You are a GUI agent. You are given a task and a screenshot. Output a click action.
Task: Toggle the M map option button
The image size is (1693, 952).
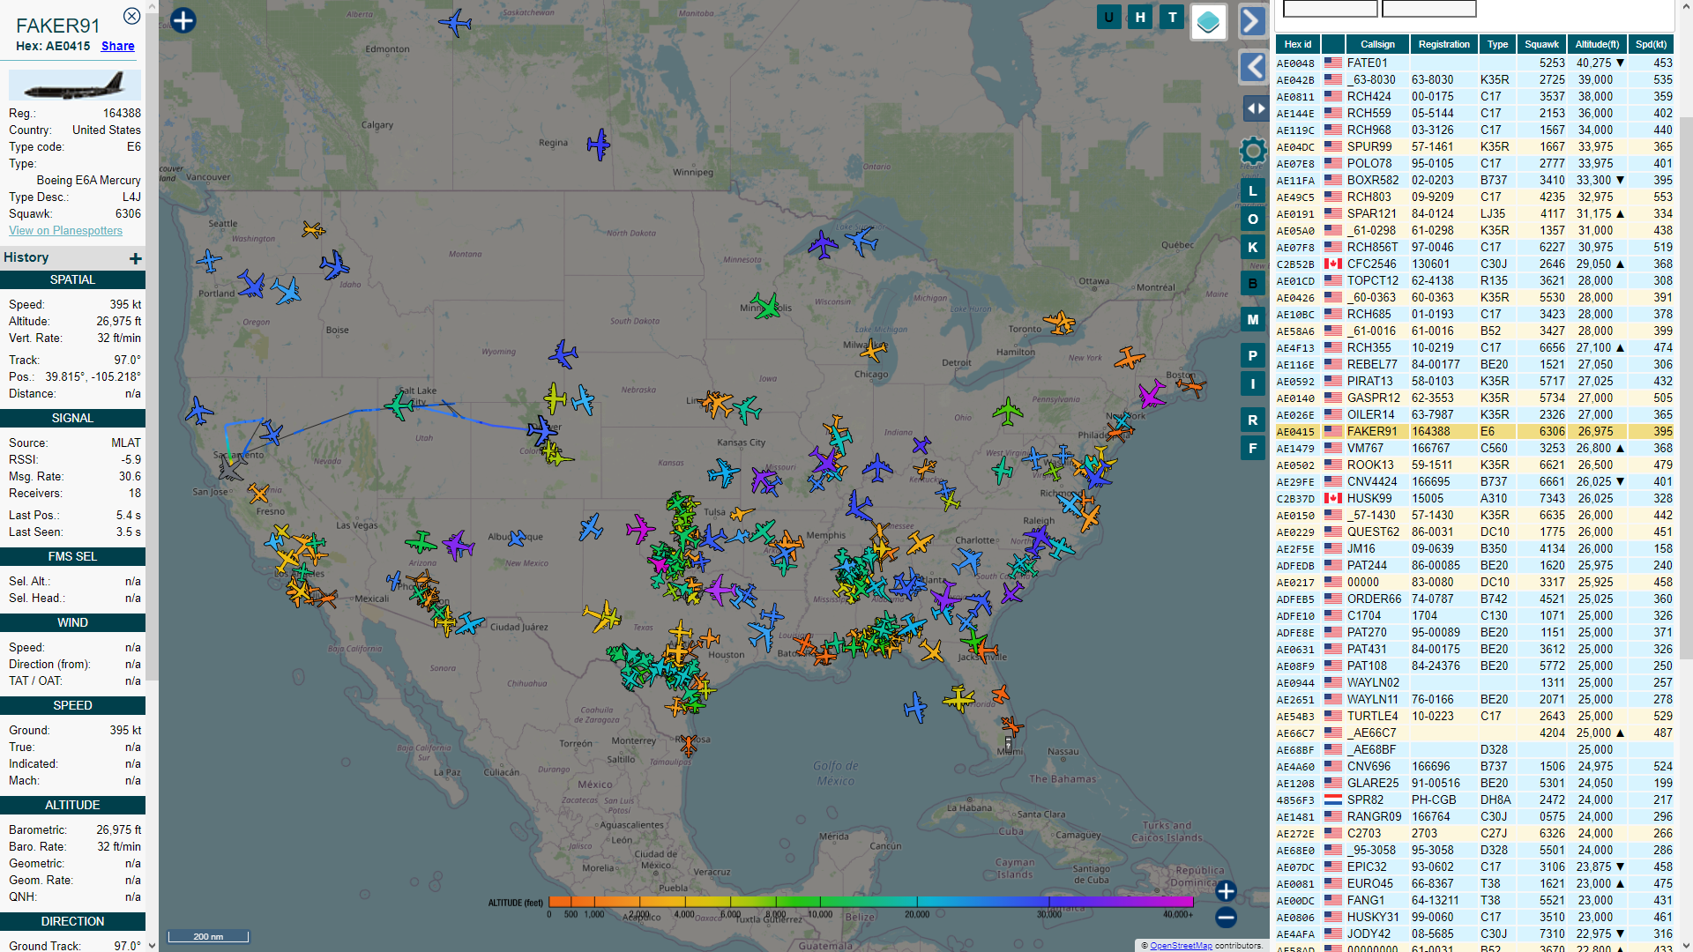[x=1253, y=319]
